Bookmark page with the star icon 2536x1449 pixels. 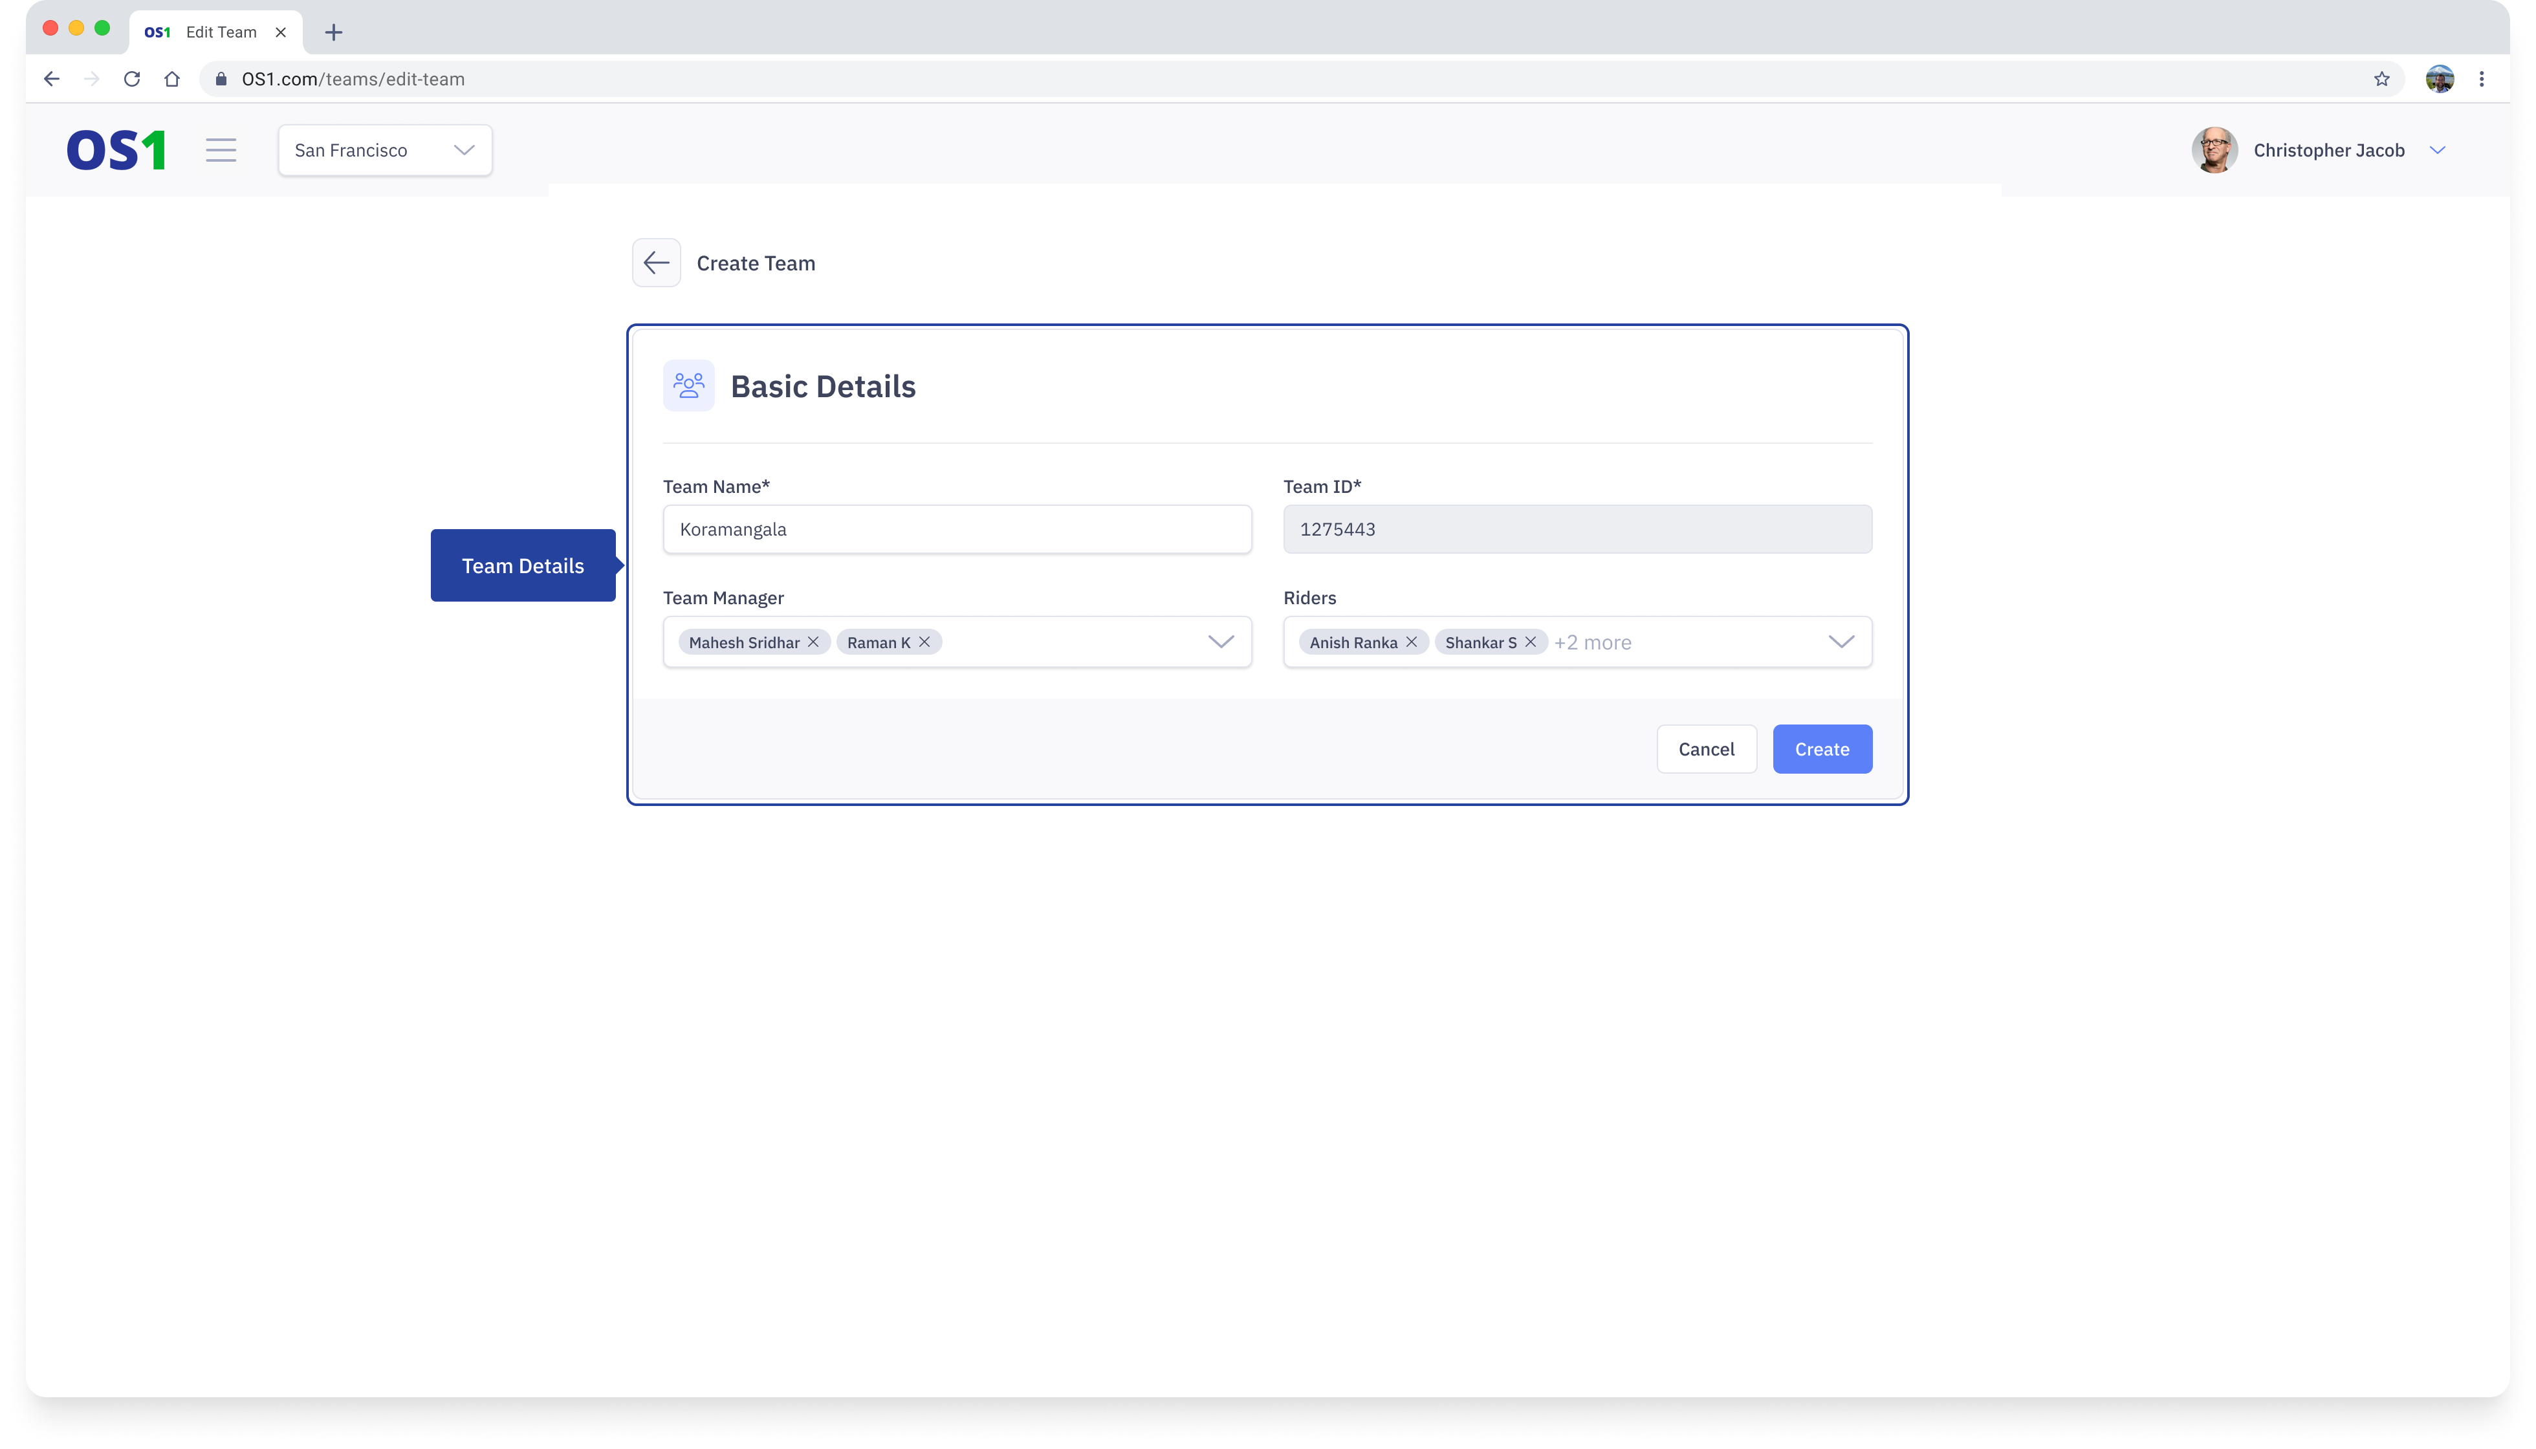pyautogui.click(x=2381, y=79)
